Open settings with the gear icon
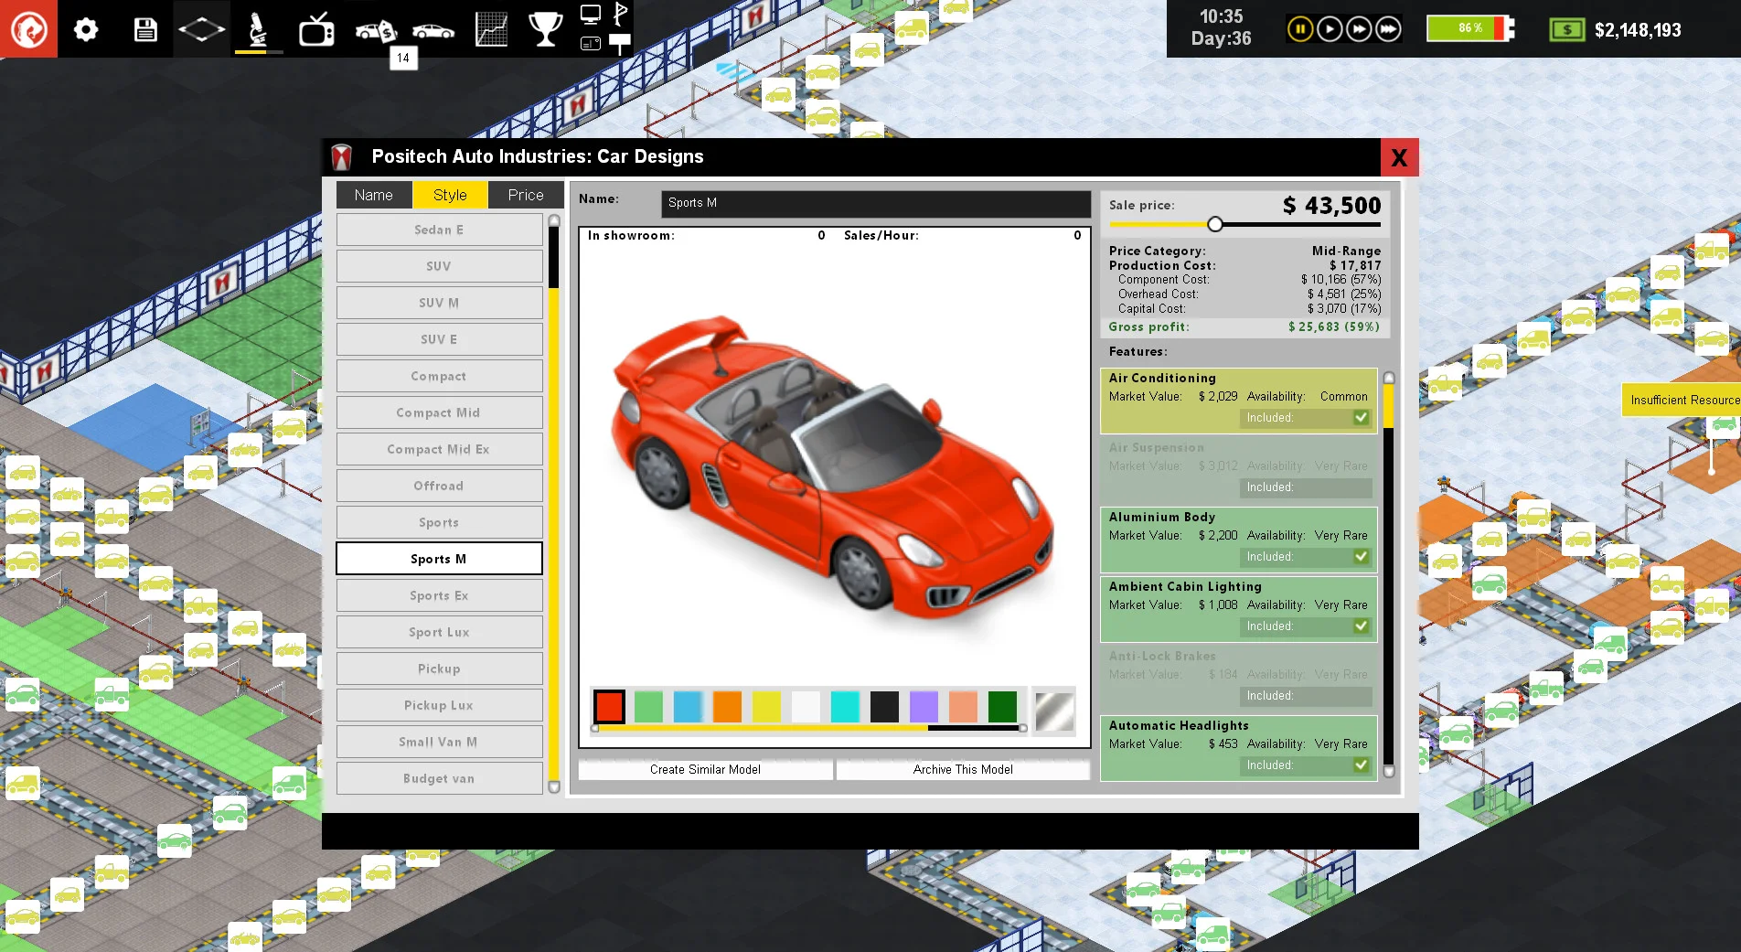 pos(86,28)
